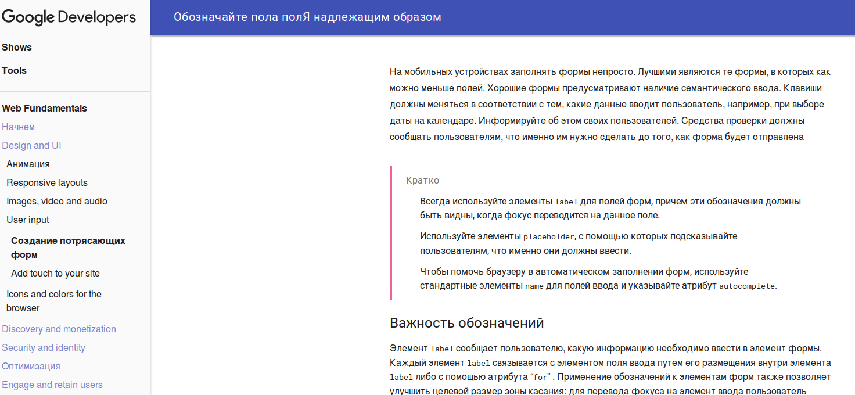Viewport: 855px width, 395px height.
Task: Click the page title in blue header
Action: pos(307,17)
